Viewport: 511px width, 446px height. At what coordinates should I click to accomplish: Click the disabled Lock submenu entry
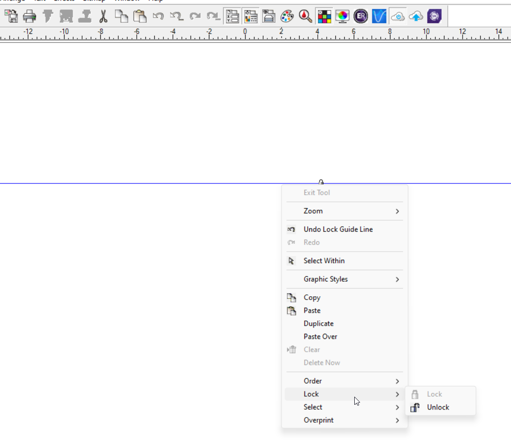(x=441, y=394)
